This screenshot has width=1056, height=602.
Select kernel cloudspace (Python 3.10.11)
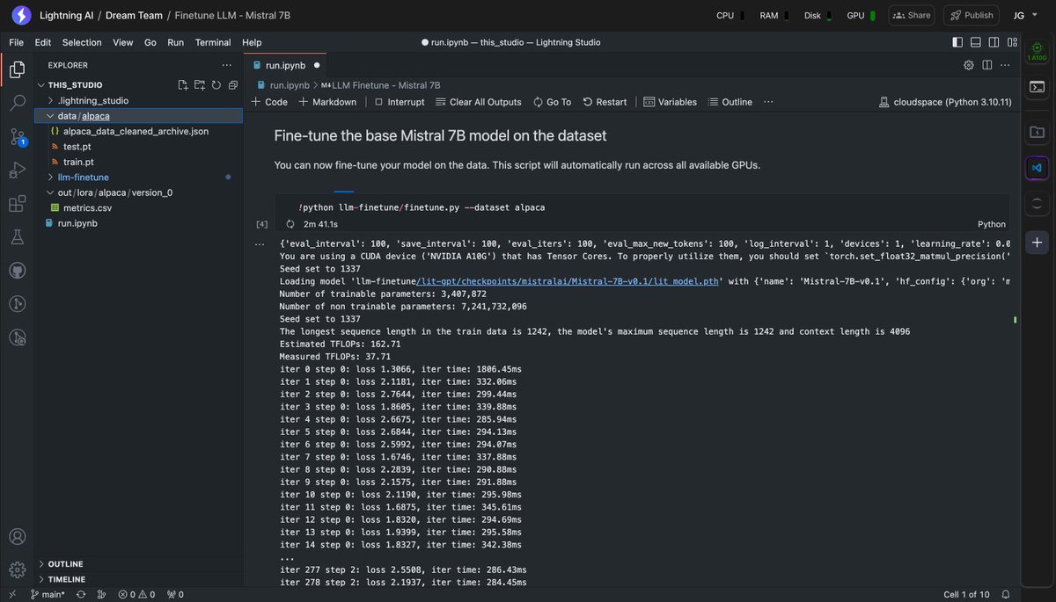[x=944, y=102]
